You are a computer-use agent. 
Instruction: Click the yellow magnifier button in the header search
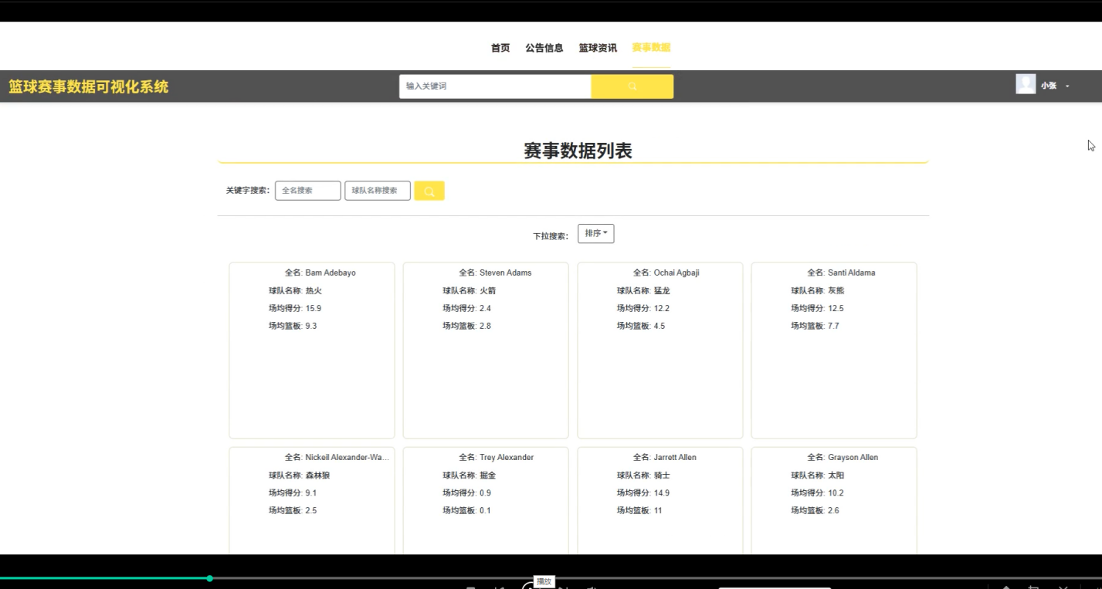coord(632,86)
